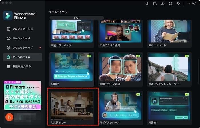Open AI翻訳 tool card

[x=72, y=69]
